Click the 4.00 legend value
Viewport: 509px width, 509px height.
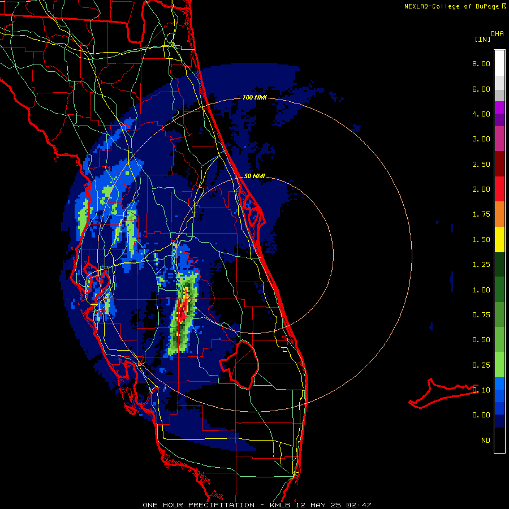coord(481,114)
